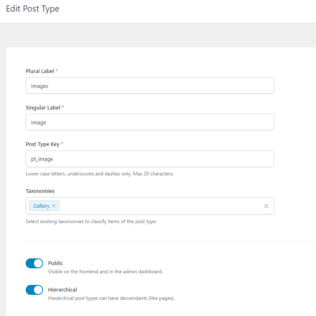This screenshot has height=316, width=316.
Task: Click the Taxonomies field label
Action: coord(40,191)
